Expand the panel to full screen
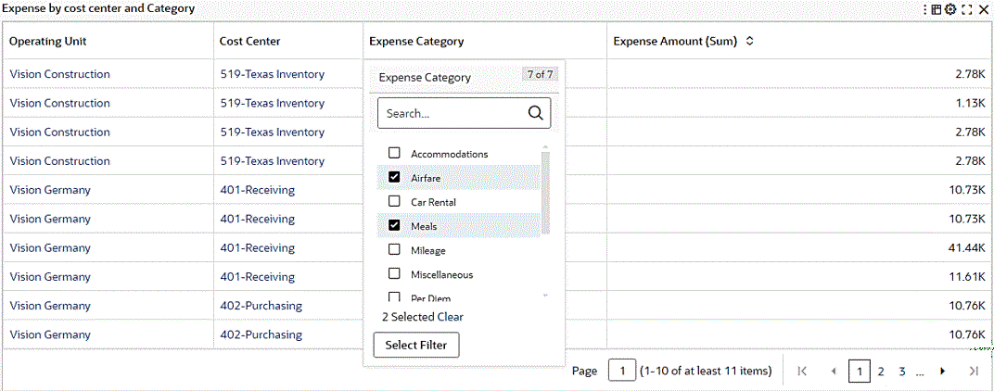The height and width of the screenshot is (391, 994). pyautogui.click(x=967, y=8)
